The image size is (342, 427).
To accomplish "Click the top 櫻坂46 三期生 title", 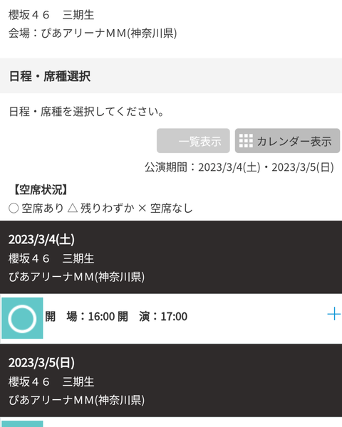I will coord(51,15).
